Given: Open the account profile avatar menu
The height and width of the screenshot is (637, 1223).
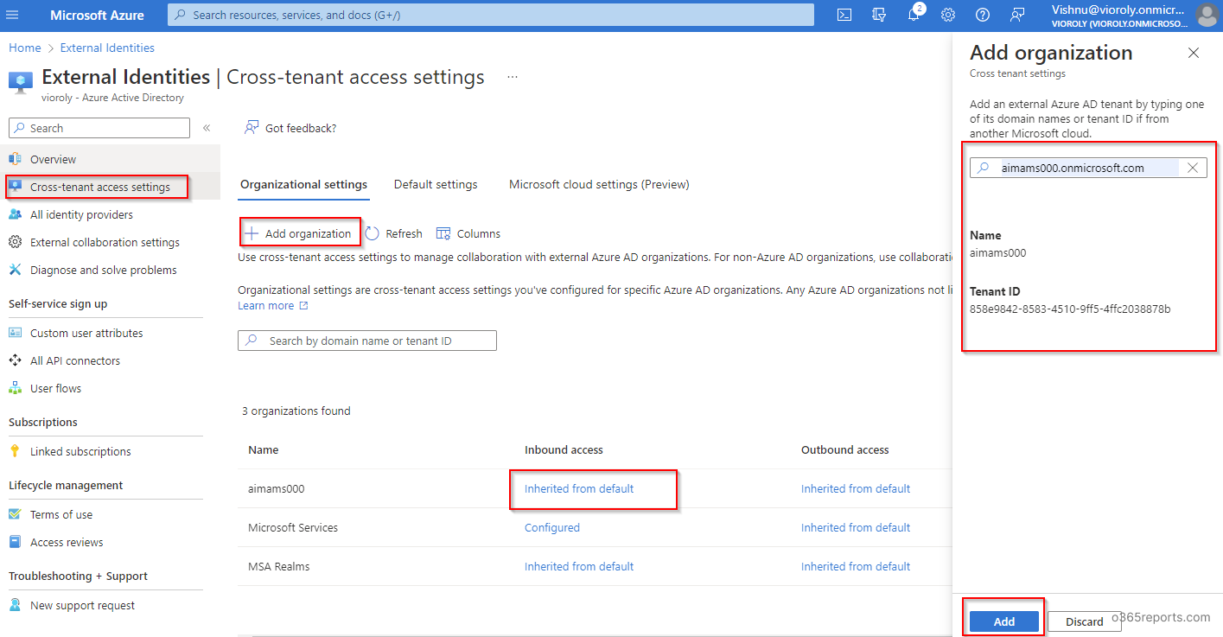Looking at the screenshot, I should [1207, 15].
